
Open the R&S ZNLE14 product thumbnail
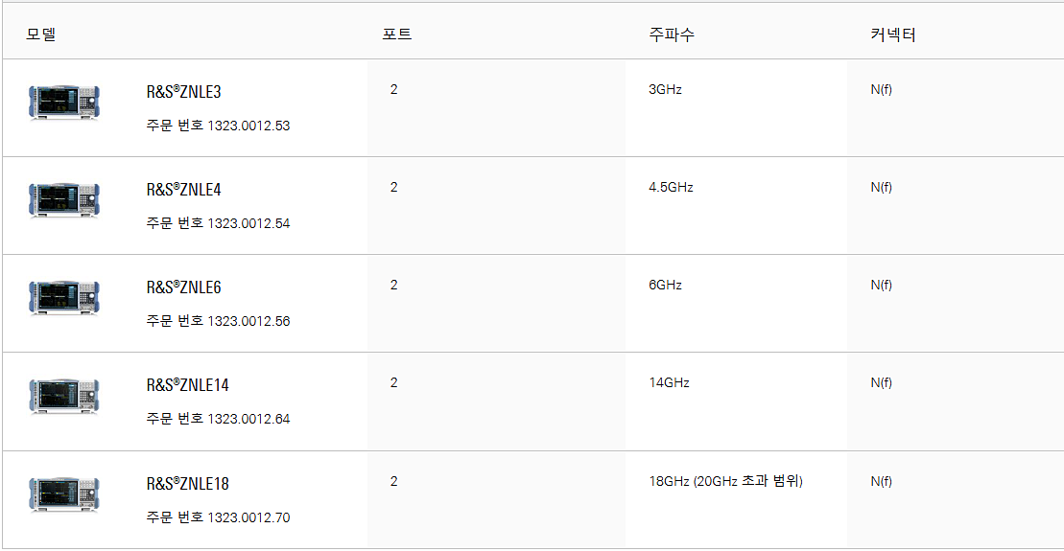64,396
